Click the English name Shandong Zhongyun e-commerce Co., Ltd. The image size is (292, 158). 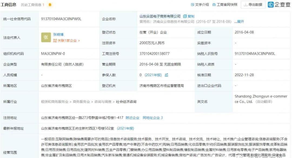(x=261, y=99)
